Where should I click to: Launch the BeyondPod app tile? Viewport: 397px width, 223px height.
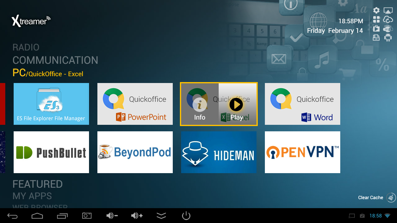pyautogui.click(x=135, y=152)
